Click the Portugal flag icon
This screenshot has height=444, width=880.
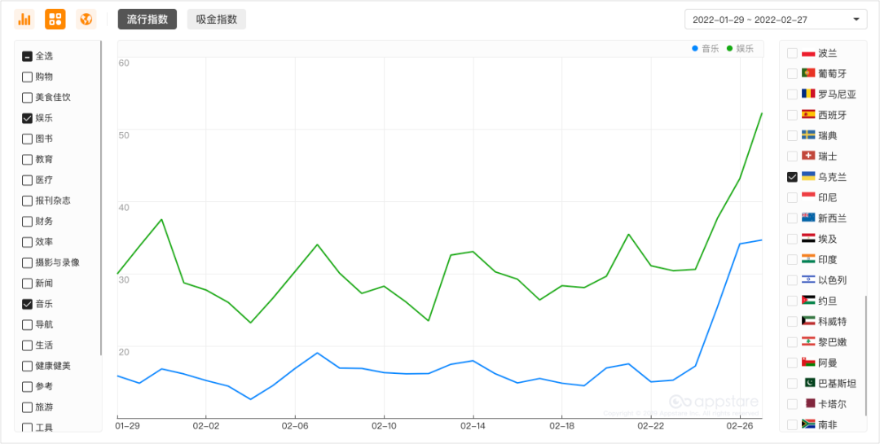pos(808,73)
